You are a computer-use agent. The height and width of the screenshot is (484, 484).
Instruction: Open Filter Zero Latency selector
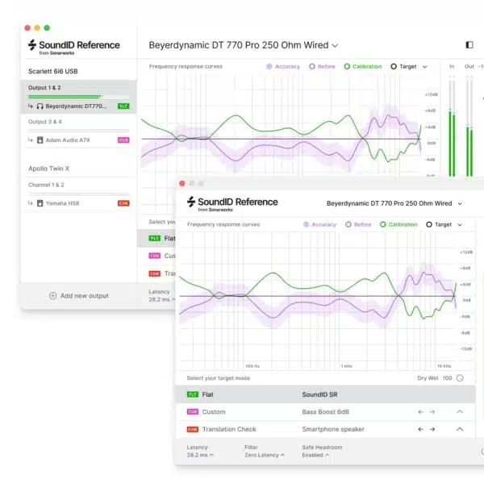(x=265, y=455)
